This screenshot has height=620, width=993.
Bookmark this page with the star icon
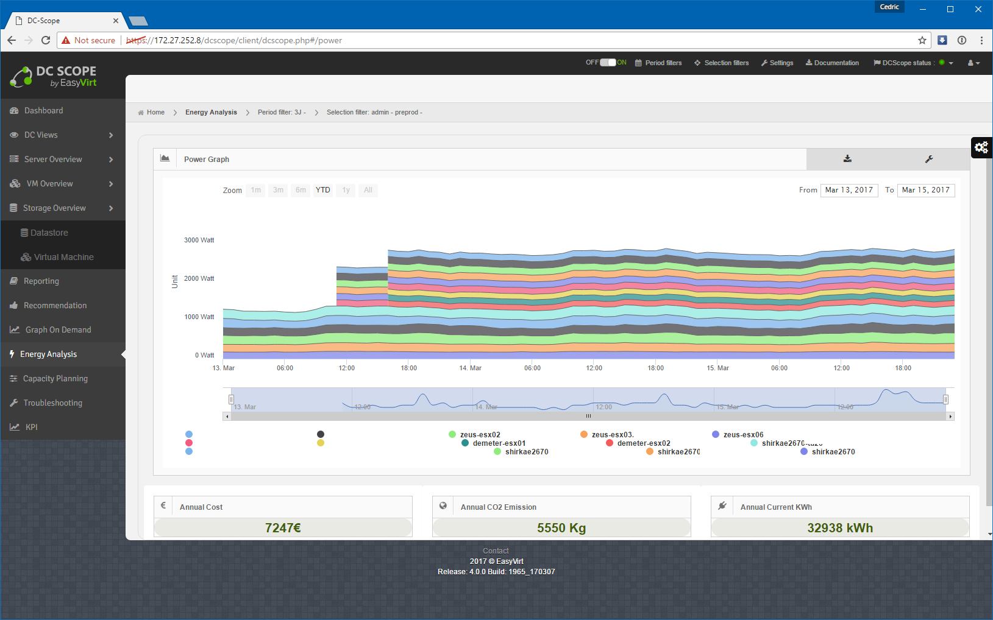(x=922, y=40)
